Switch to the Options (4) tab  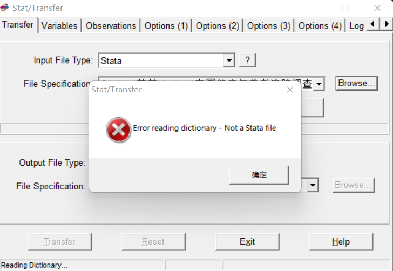pos(320,25)
